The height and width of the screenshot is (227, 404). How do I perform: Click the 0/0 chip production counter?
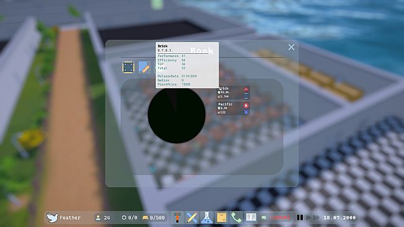click(x=130, y=218)
